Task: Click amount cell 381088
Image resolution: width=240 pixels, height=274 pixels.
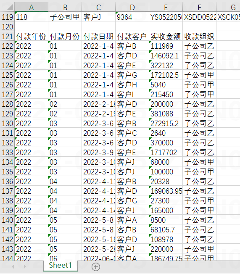Action: point(166,114)
